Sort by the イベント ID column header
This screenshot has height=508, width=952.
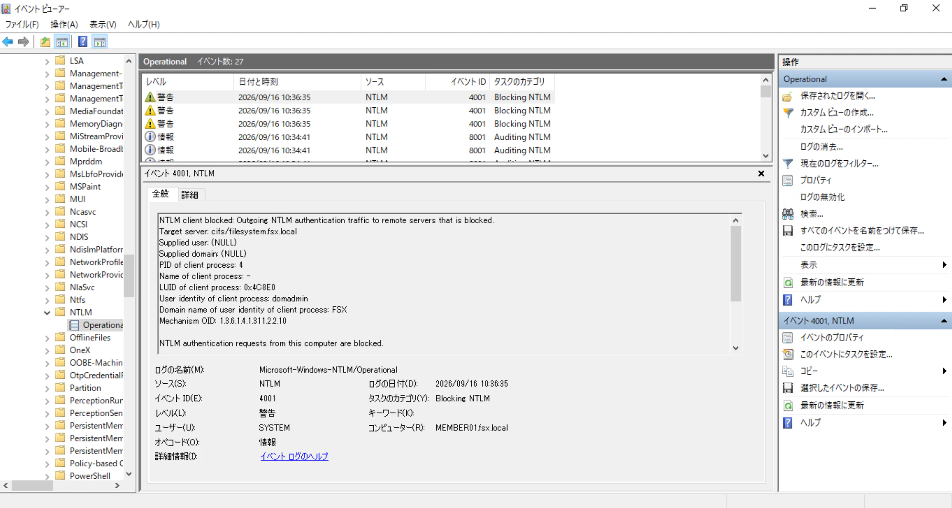click(x=457, y=82)
